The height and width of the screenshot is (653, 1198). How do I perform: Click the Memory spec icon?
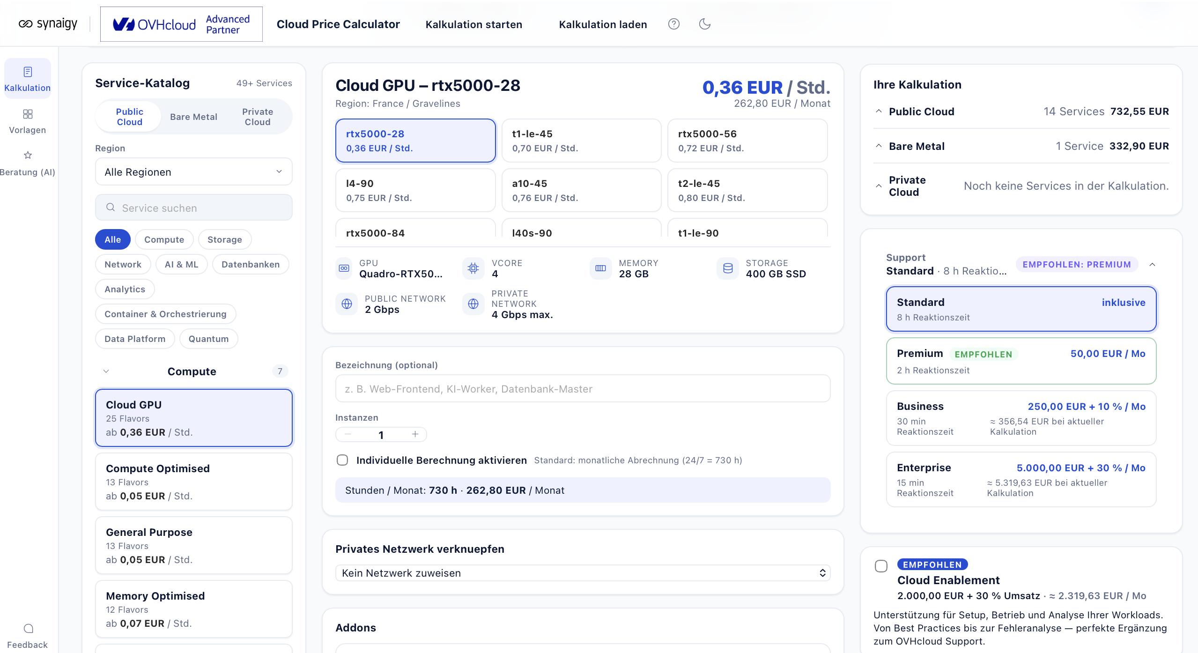pyautogui.click(x=600, y=268)
